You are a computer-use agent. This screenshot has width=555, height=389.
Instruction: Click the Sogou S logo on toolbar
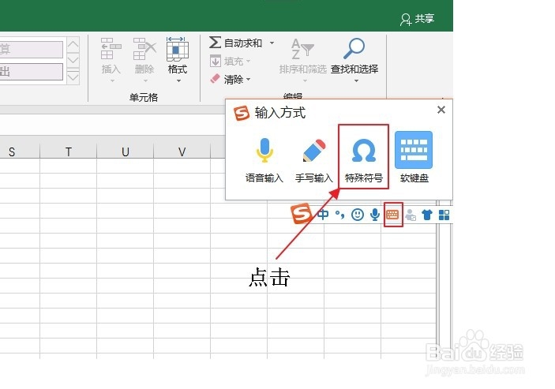click(302, 213)
